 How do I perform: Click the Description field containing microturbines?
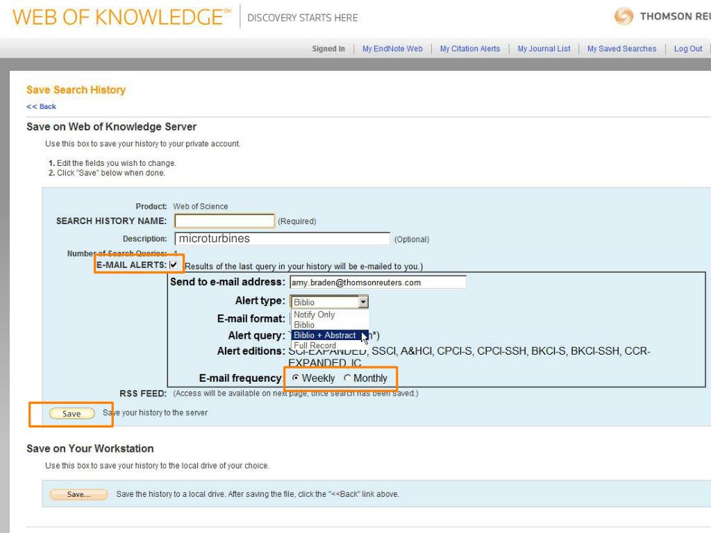[282, 239]
